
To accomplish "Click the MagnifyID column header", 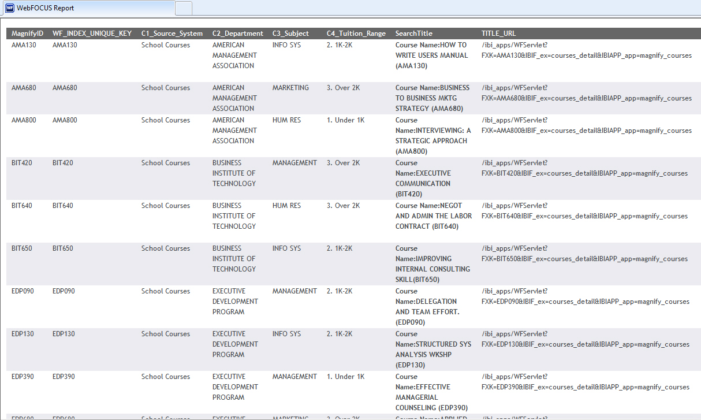I will (28, 34).
